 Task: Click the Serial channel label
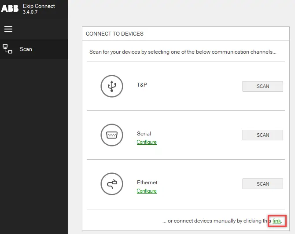pyautogui.click(x=144, y=134)
